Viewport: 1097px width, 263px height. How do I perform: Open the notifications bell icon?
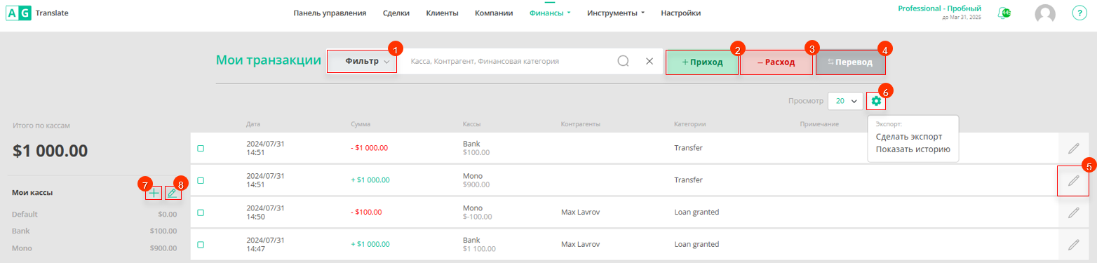(1006, 13)
